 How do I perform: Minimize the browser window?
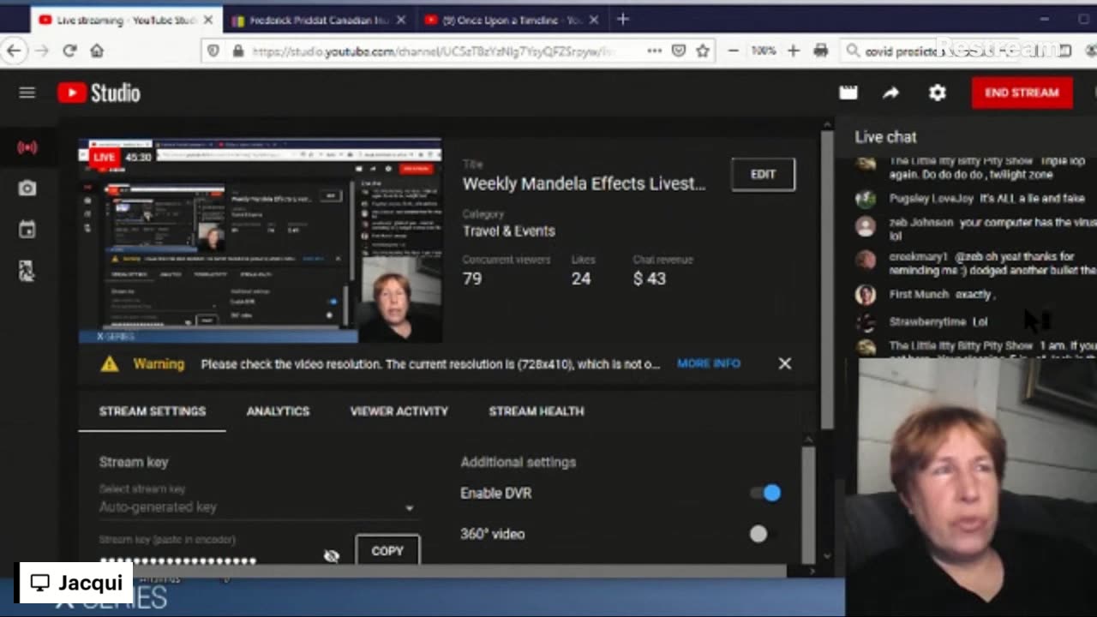tap(1044, 20)
